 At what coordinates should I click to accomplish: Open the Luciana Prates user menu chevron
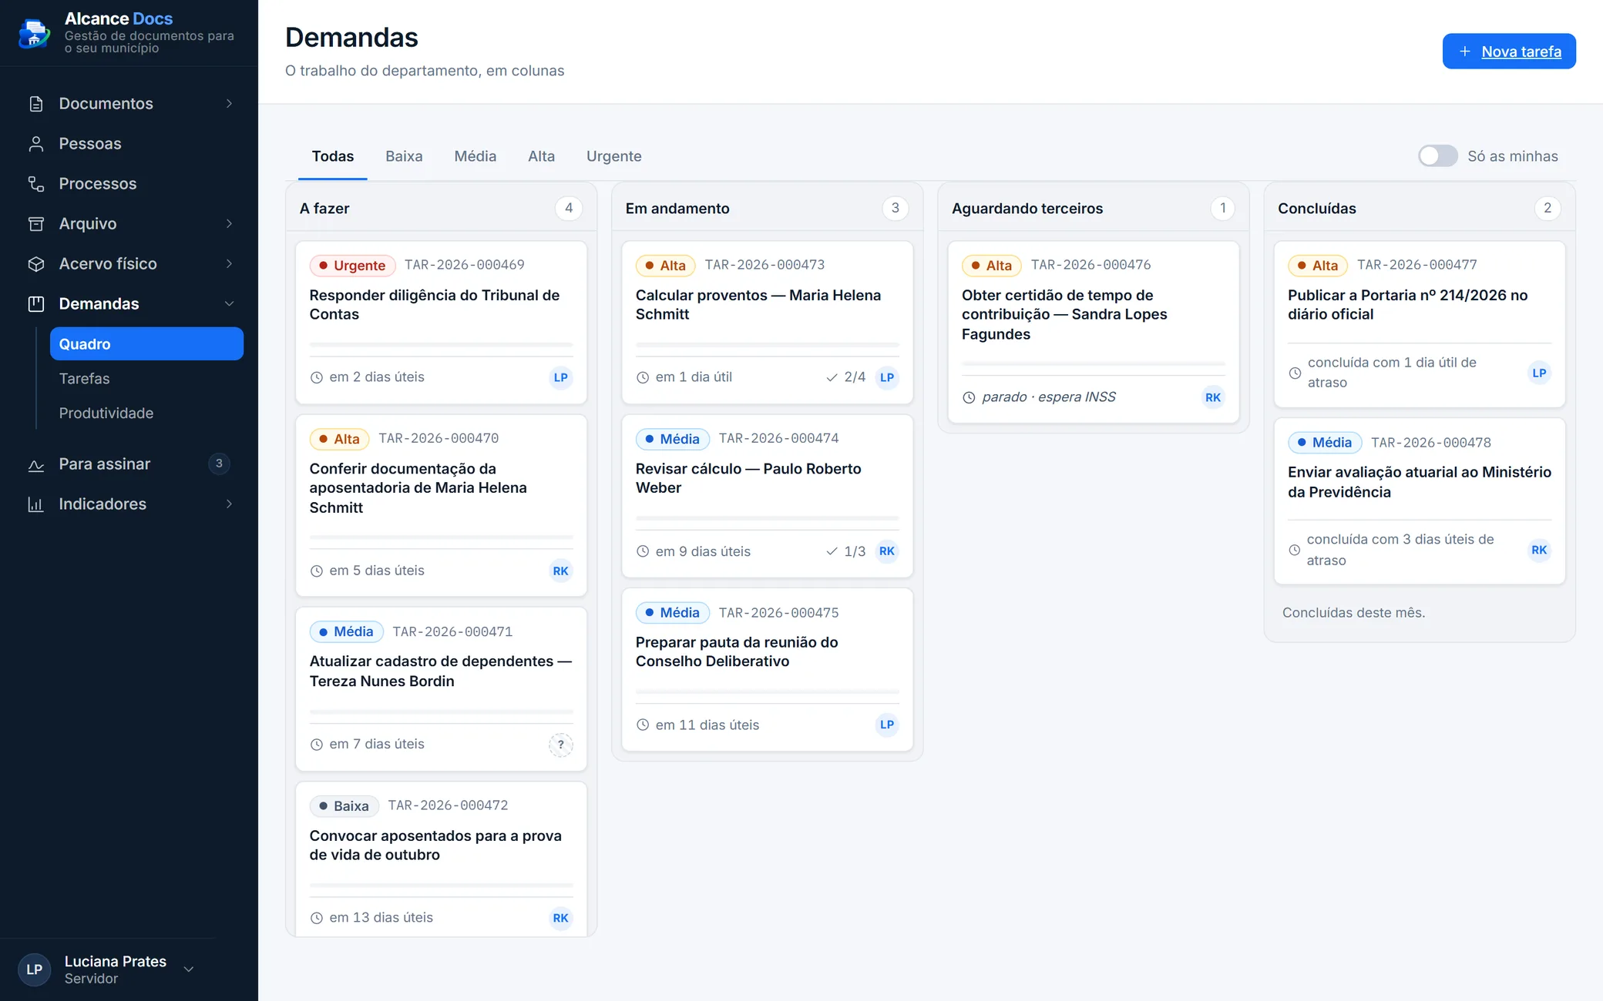[x=188, y=969]
